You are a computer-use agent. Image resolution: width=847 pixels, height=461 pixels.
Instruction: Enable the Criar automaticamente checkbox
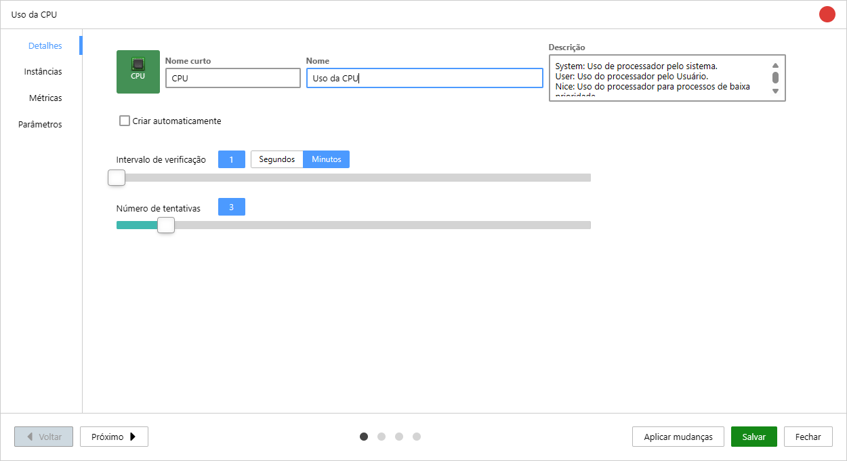125,121
